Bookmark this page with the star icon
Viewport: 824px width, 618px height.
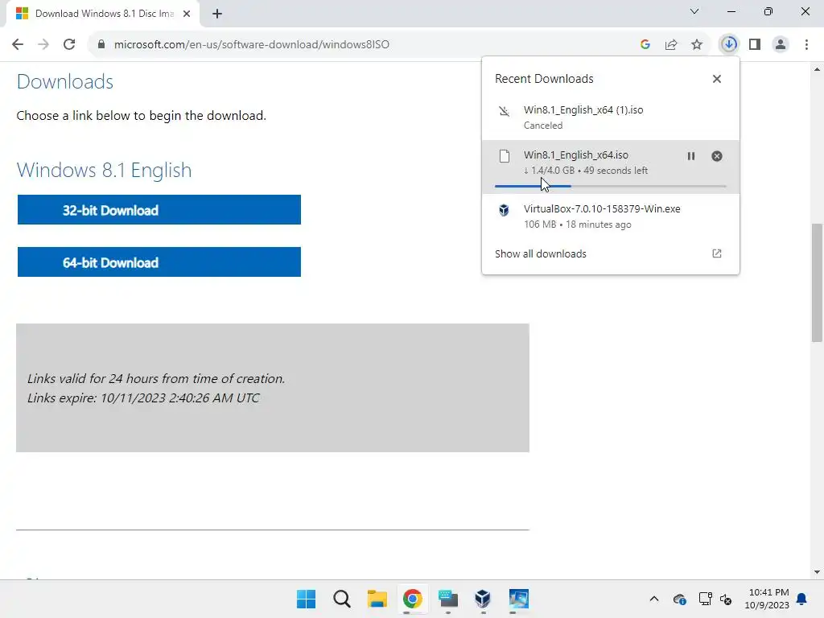point(697,44)
